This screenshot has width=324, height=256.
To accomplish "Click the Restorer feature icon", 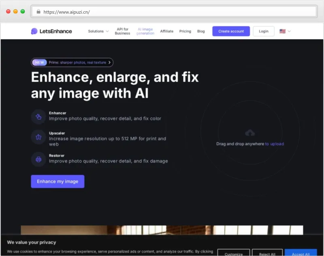I will coord(38,159).
